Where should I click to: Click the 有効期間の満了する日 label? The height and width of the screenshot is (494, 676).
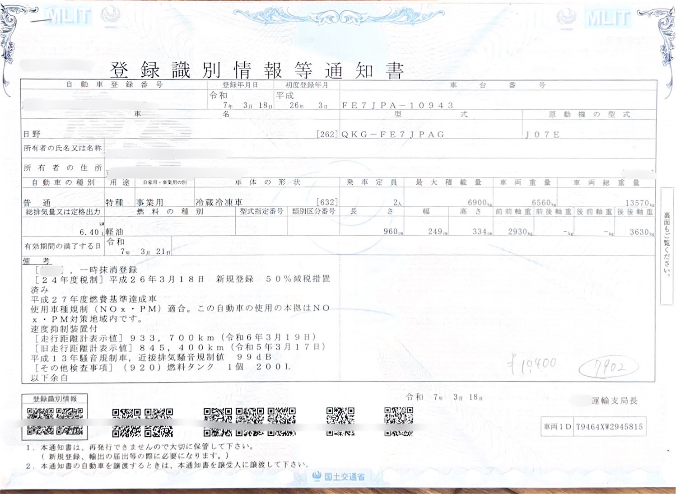click(x=63, y=247)
